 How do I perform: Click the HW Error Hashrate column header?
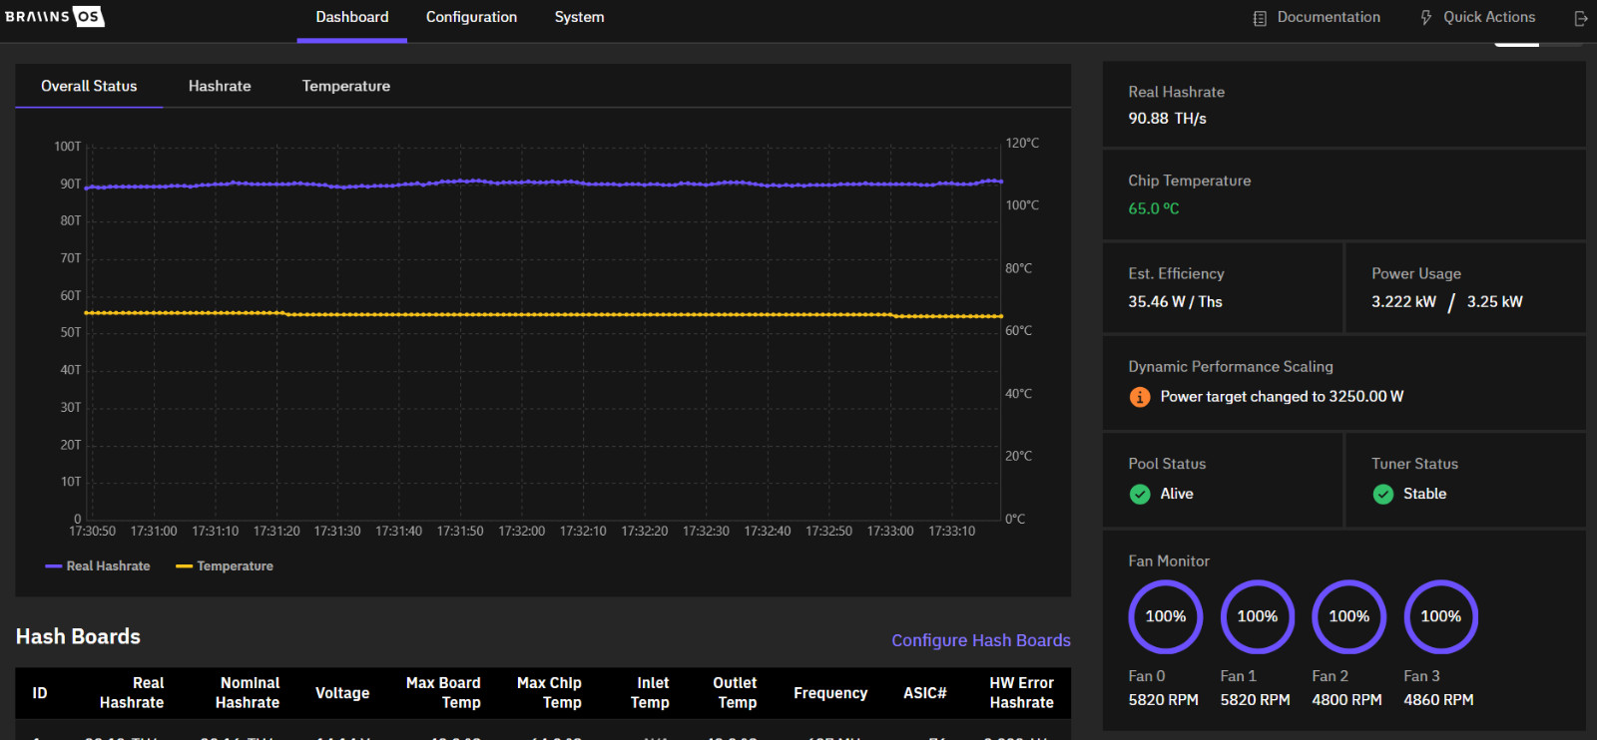click(1022, 693)
